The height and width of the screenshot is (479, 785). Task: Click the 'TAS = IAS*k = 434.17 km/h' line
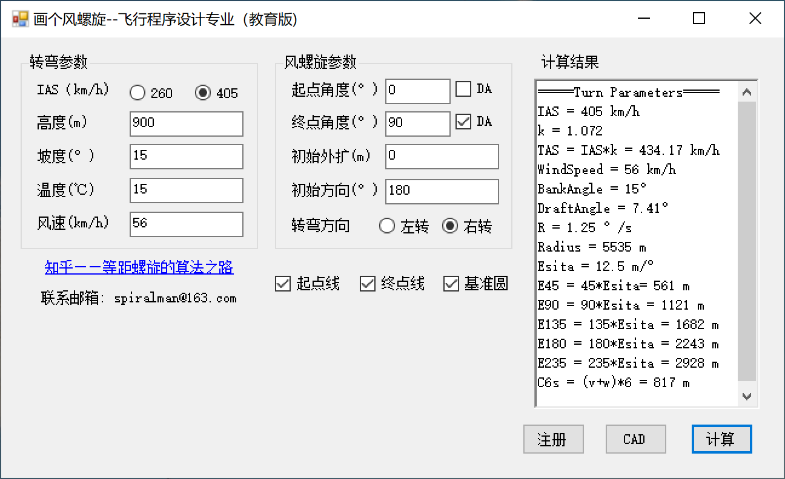click(628, 150)
